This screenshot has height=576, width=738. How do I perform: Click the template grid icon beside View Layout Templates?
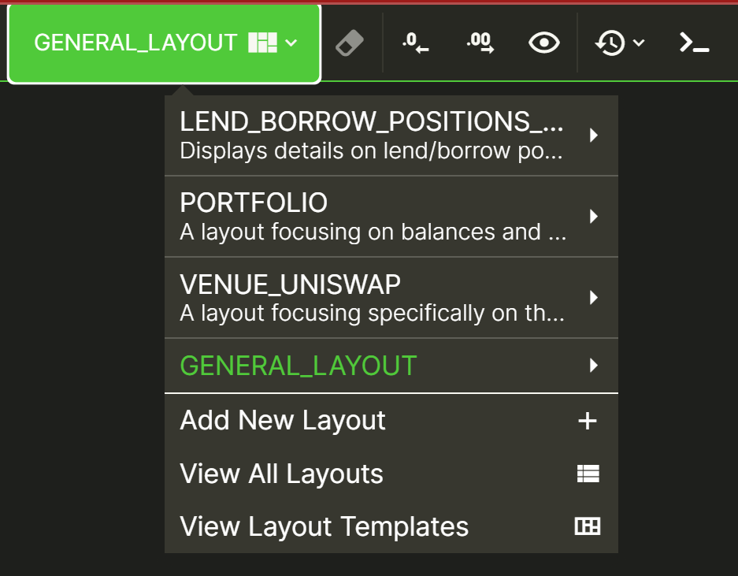pyautogui.click(x=588, y=526)
